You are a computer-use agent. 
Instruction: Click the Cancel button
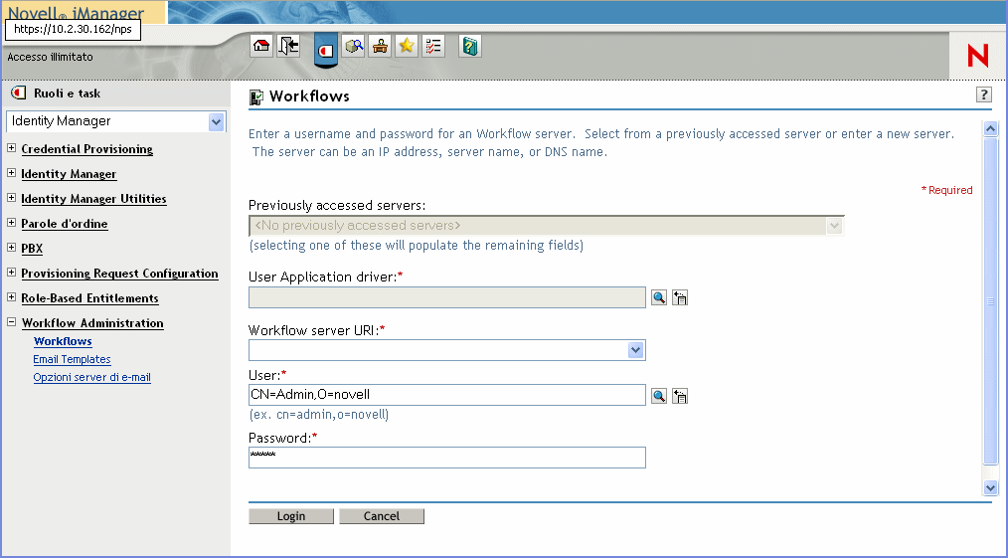coord(382,516)
